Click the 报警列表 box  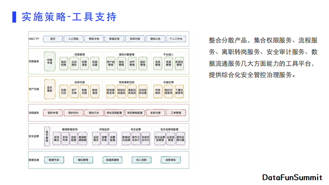tap(104, 139)
